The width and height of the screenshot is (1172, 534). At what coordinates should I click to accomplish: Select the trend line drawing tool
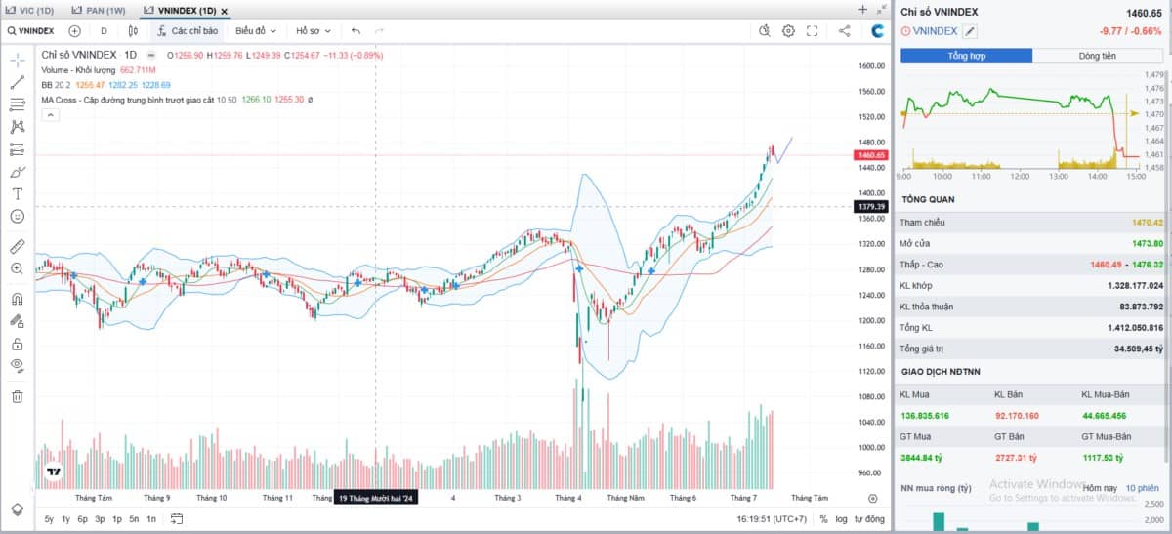tap(17, 82)
